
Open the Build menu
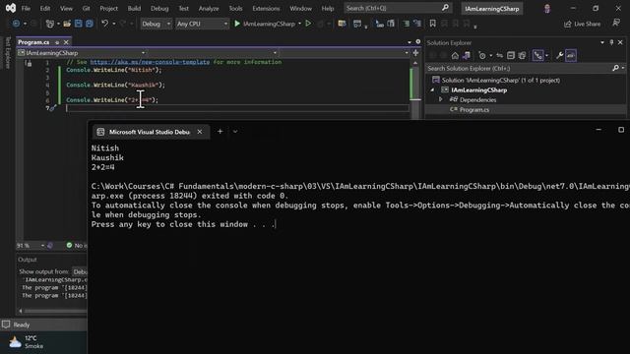134,8
